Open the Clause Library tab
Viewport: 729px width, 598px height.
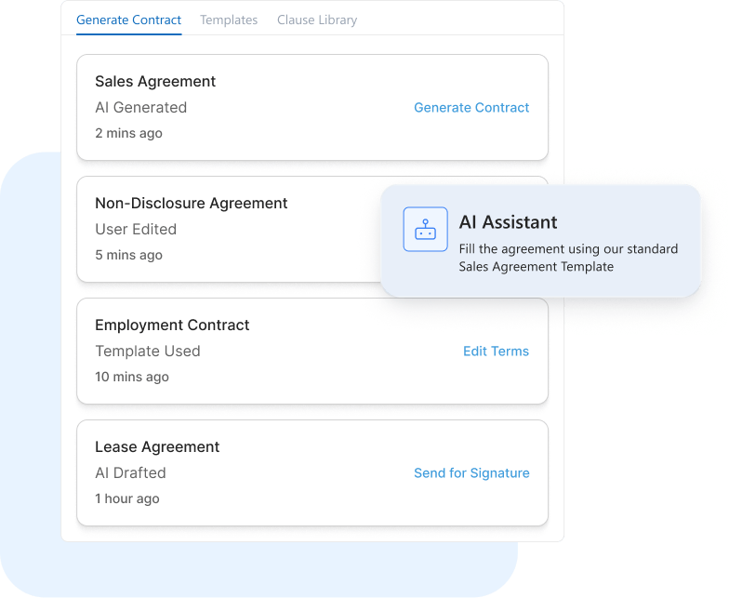(317, 20)
